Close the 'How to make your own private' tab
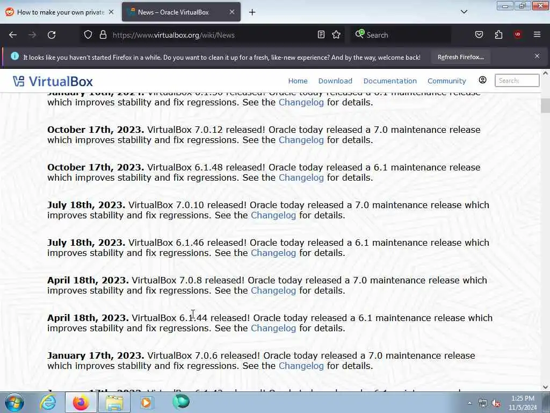The image size is (550, 413). pos(111,12)
